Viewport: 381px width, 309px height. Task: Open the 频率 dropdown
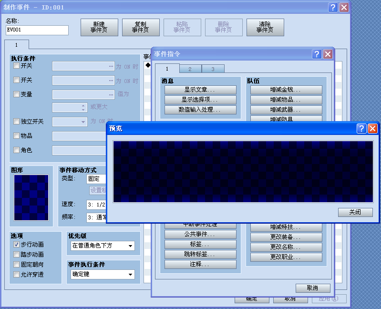click(96, 217)
